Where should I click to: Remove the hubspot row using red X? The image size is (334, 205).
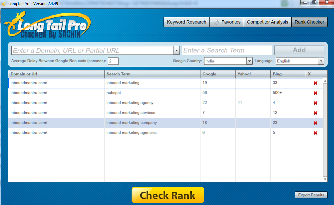(315, 93)
